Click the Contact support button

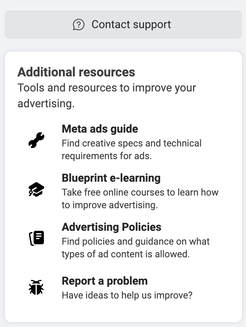click(123, 25)
